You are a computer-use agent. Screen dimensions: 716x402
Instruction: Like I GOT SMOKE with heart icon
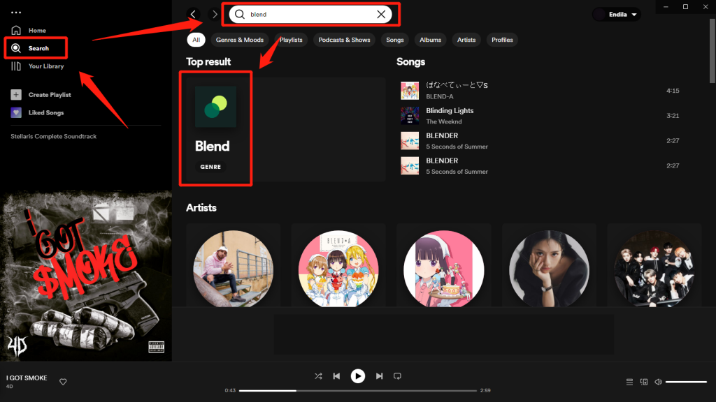coord(63,382)
